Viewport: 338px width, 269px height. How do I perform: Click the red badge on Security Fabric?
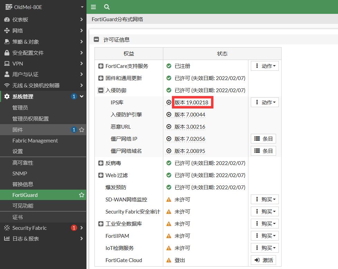click(74, 228)
